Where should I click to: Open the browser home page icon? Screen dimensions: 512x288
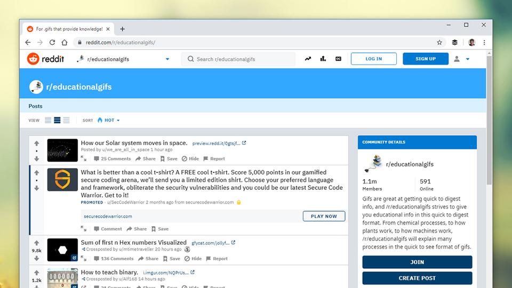tap(65, 43)
